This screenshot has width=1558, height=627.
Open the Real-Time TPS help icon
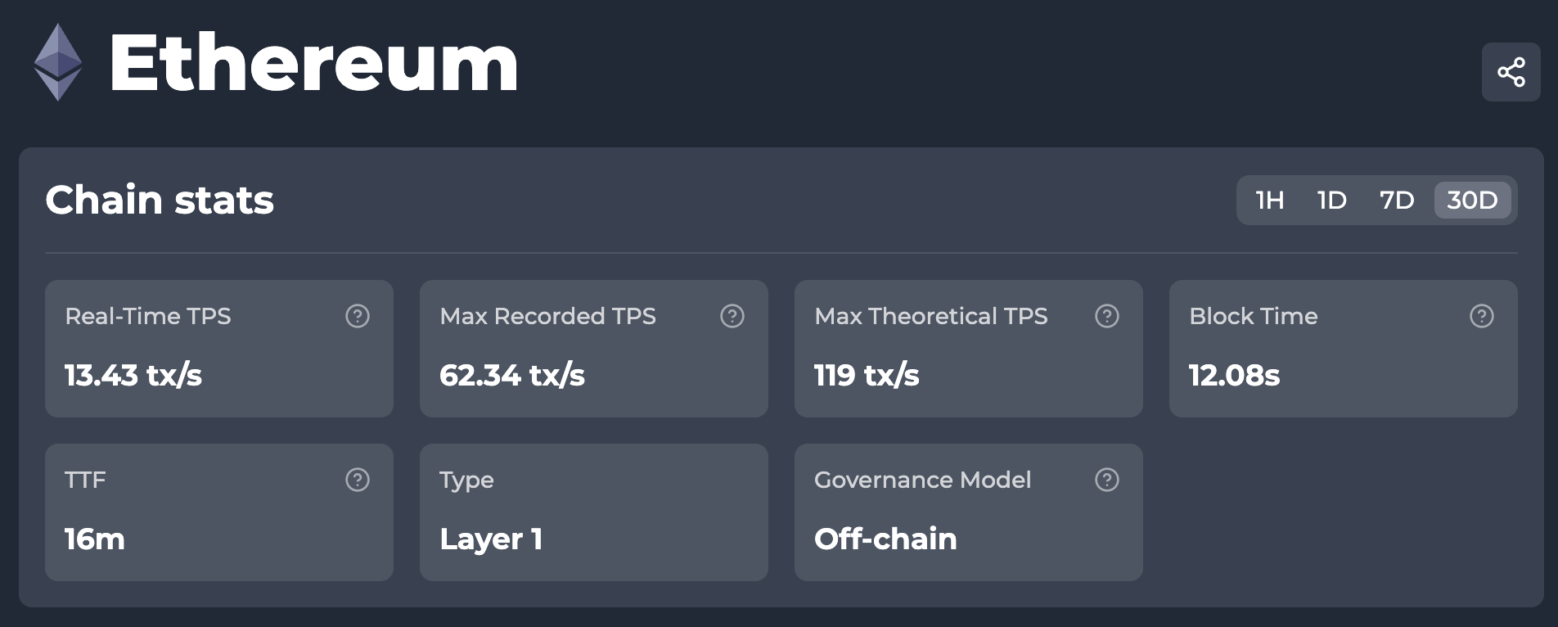pyautogui.click(x=358, y=316)
